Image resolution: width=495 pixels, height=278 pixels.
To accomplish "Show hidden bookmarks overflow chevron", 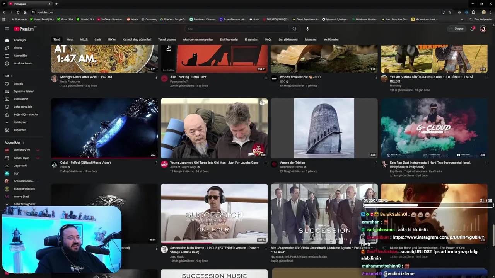I will point(462,19).
